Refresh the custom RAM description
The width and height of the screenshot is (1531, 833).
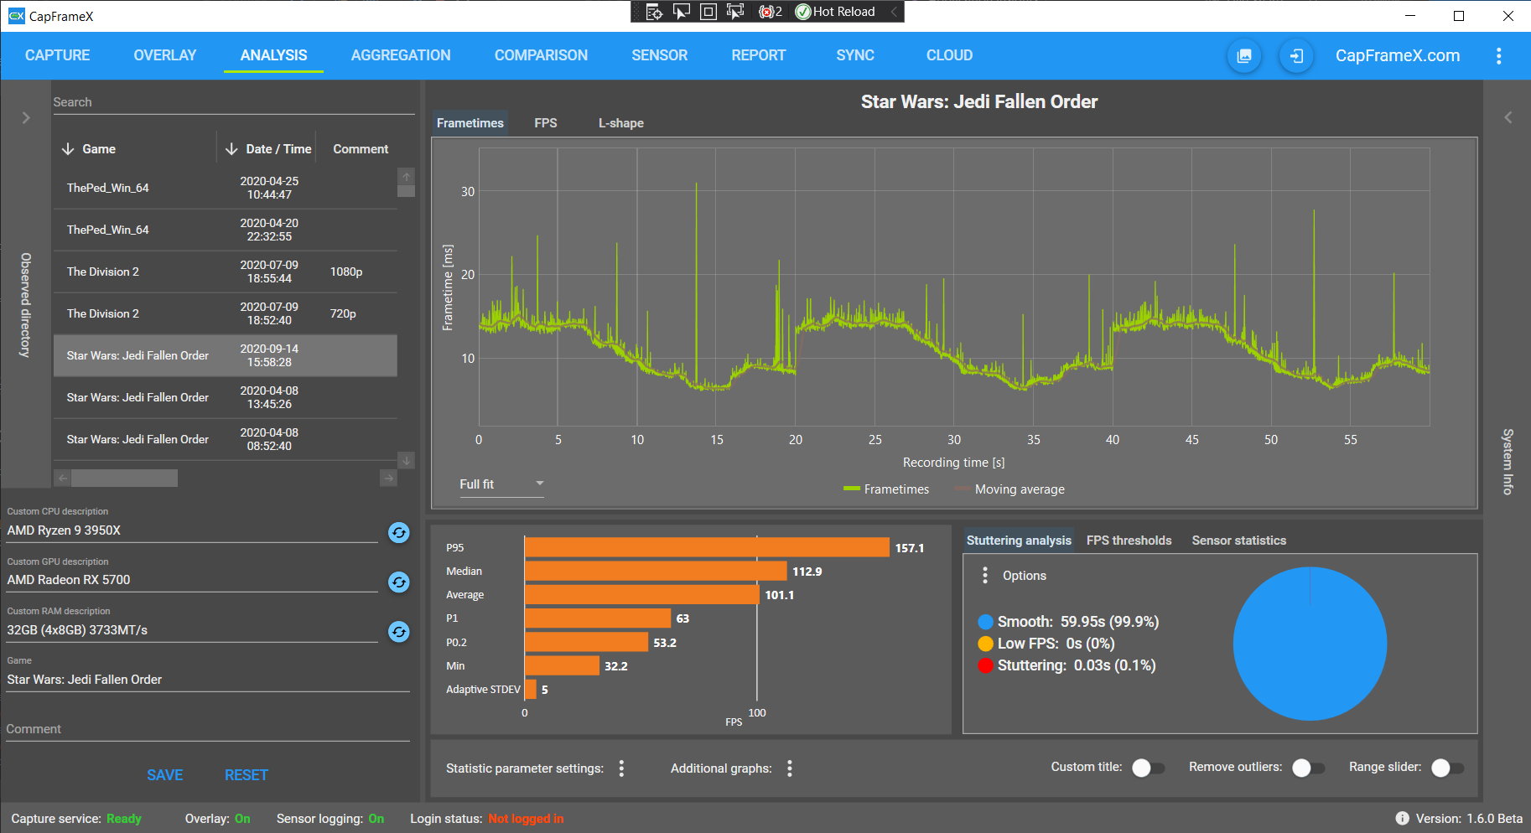399,632
